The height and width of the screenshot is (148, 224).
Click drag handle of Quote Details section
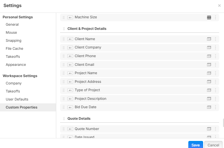click(x=64, y=119)
